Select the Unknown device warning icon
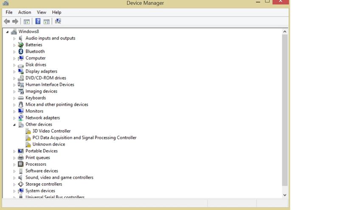 point(28,145)
